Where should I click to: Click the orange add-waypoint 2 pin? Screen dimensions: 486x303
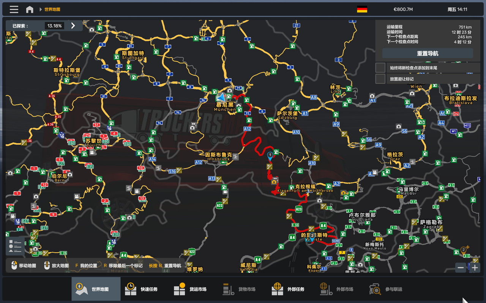click(464, 250)
